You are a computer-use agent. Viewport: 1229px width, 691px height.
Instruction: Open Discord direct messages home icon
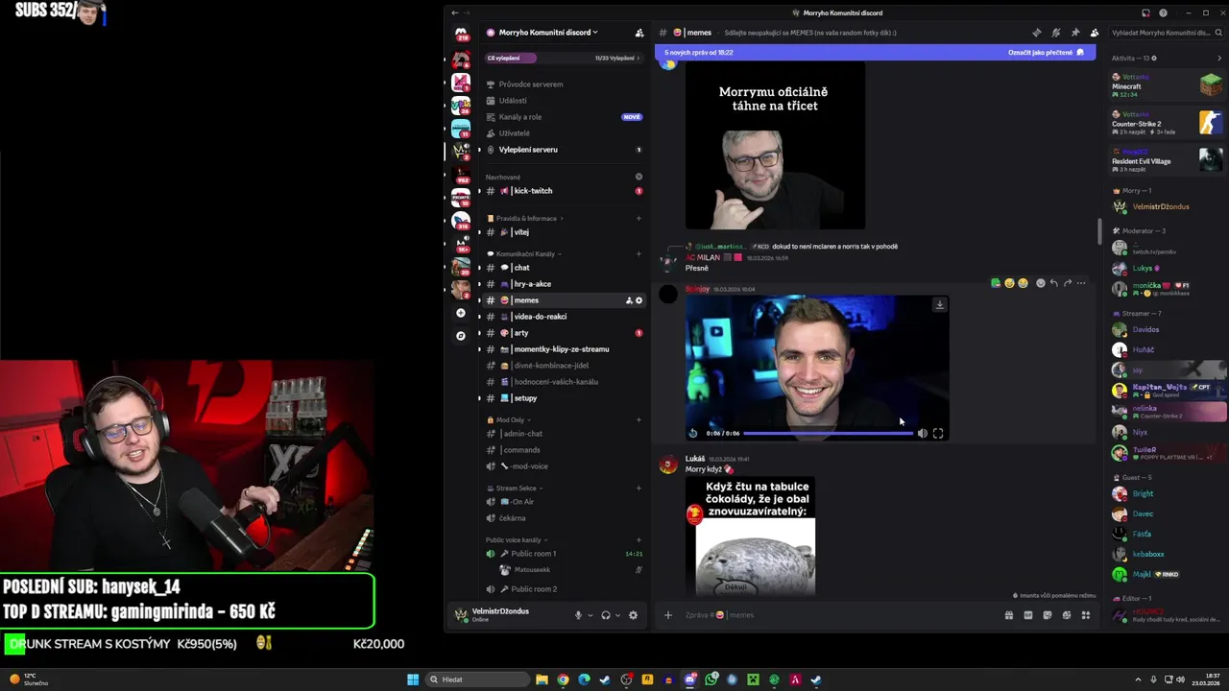(x=461, y=35)
